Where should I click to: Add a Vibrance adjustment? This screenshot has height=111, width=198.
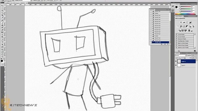click(x=178, y=26)
